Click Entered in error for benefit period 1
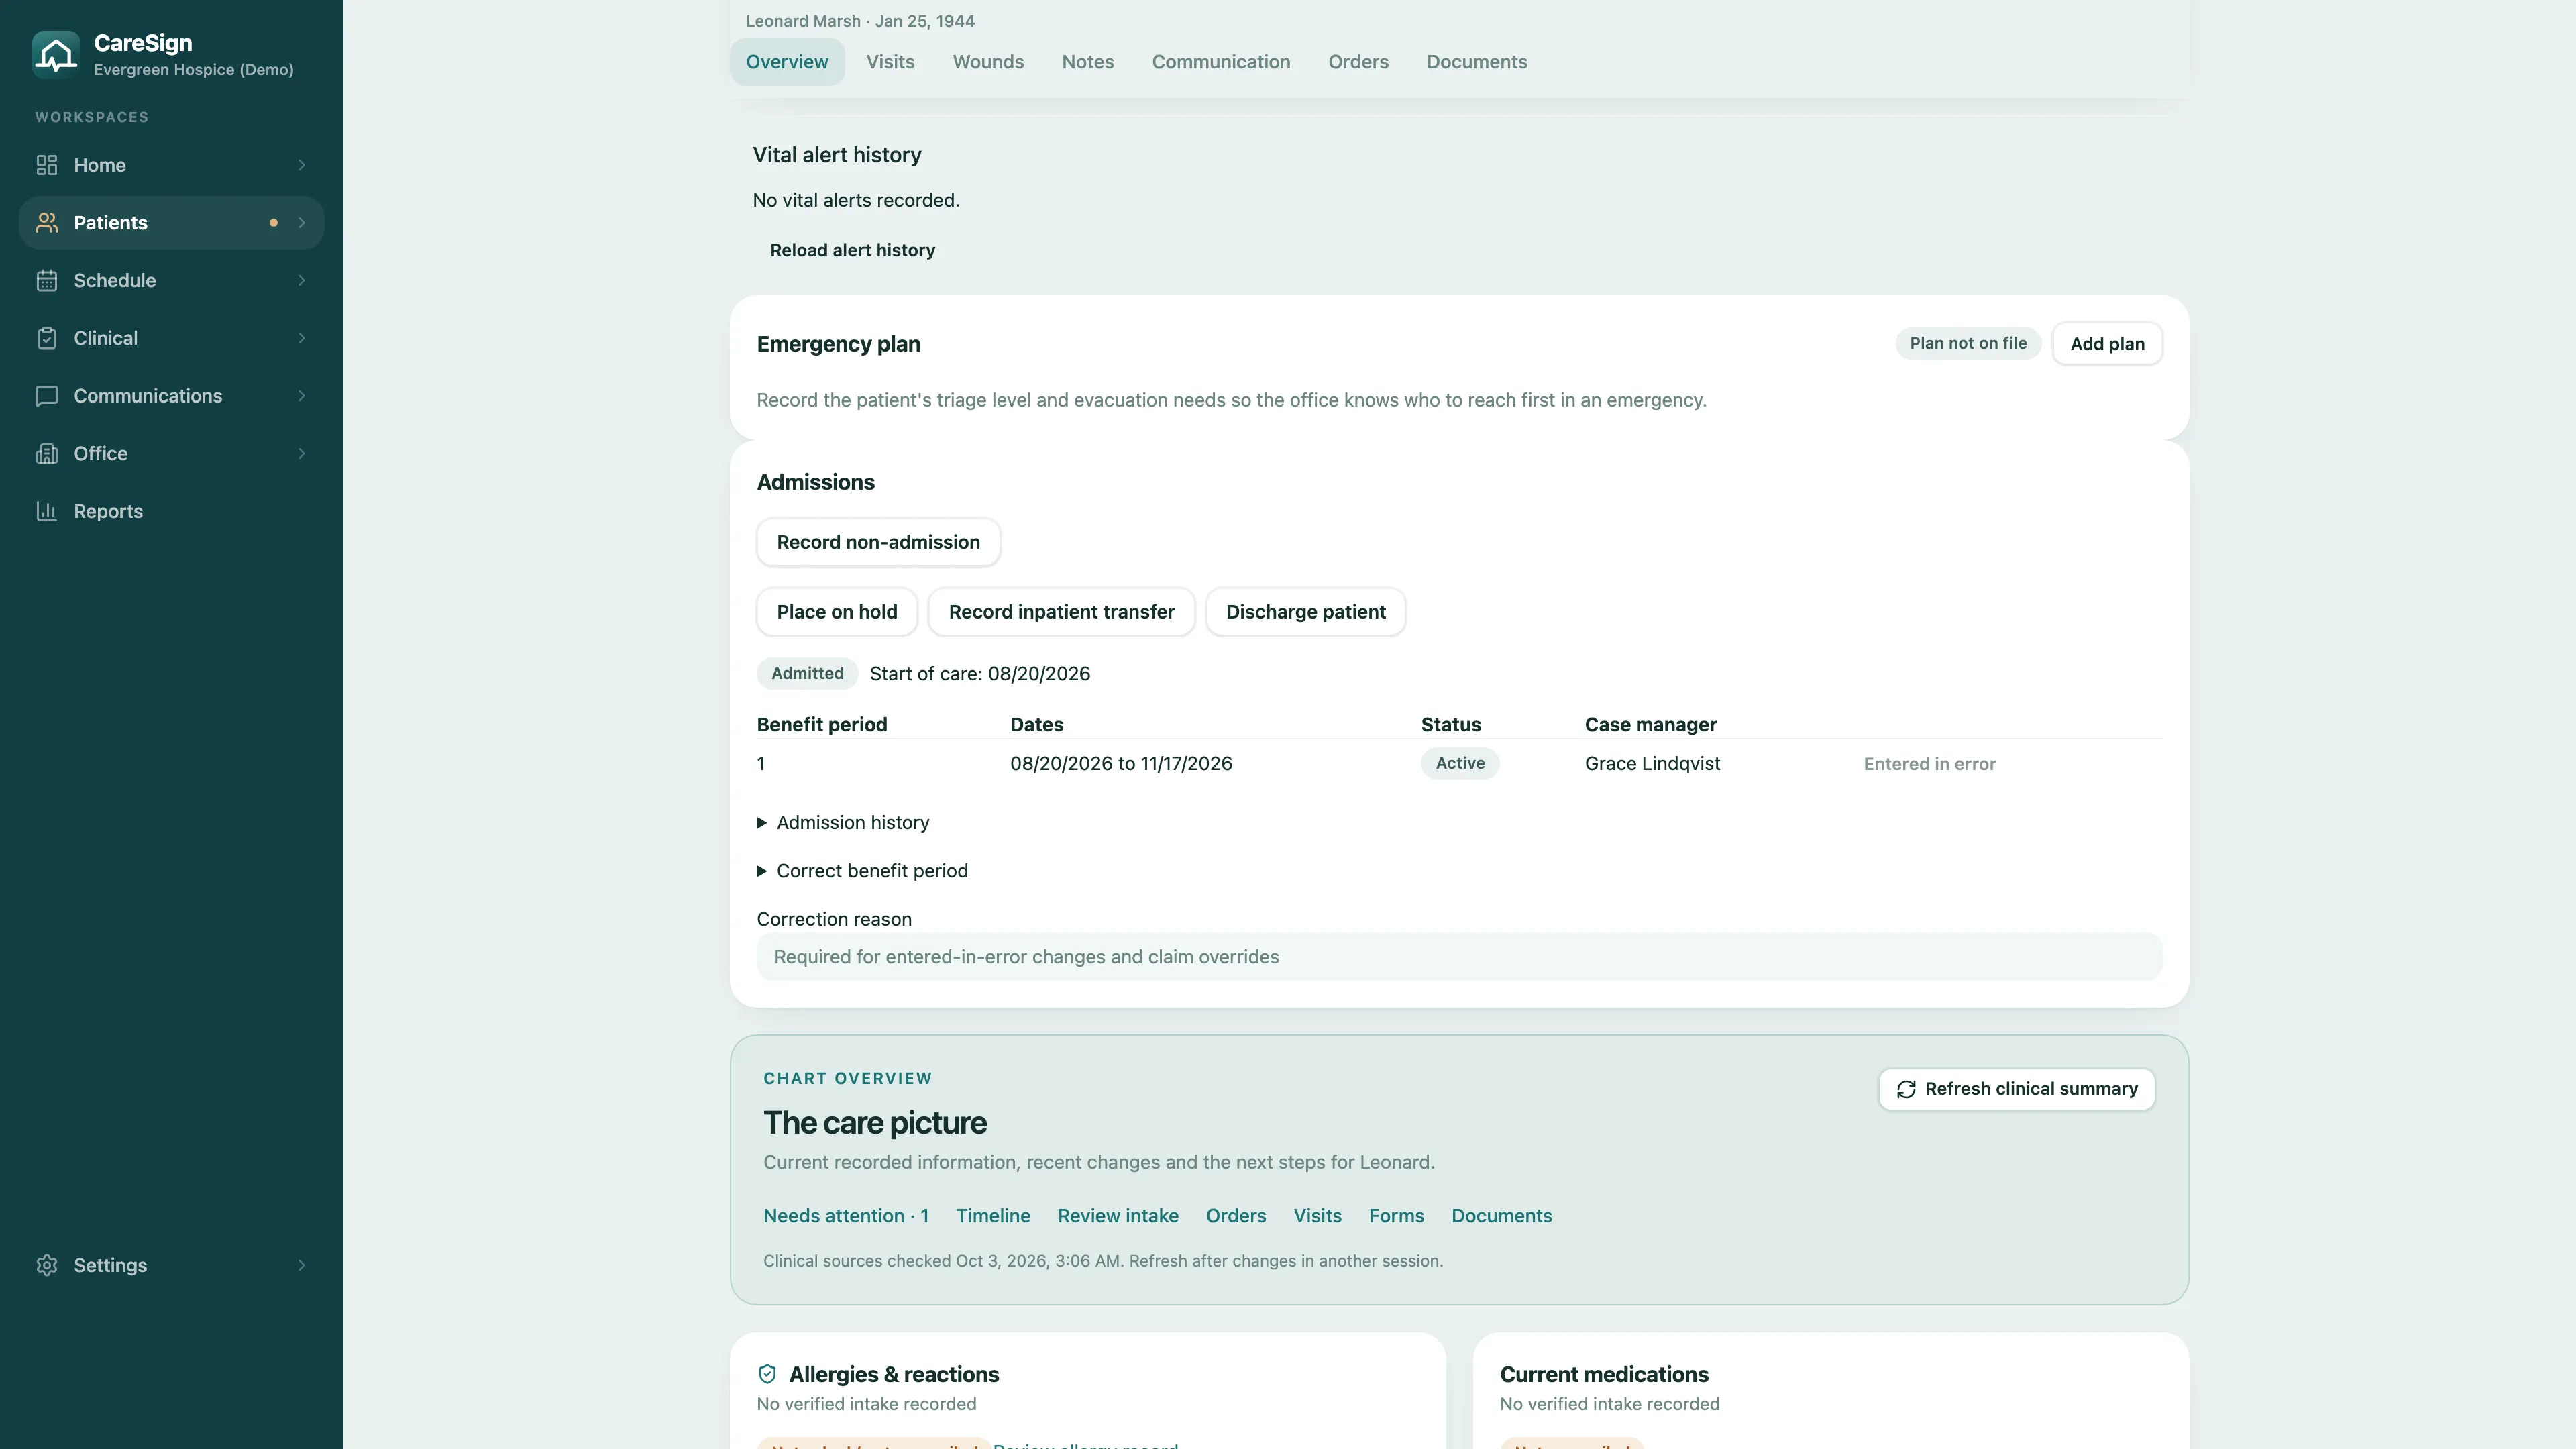 click(1929, 764)
